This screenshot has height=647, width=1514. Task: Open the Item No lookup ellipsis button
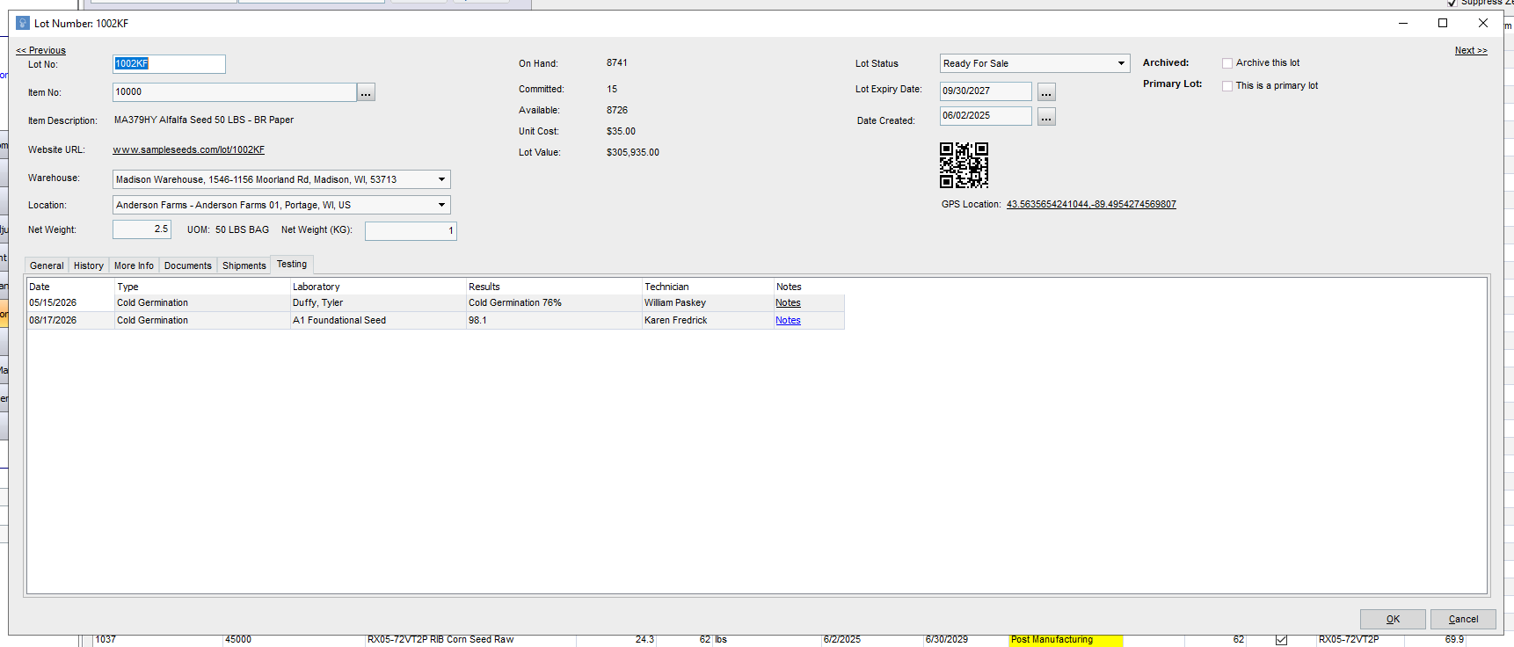pos(366,92)
